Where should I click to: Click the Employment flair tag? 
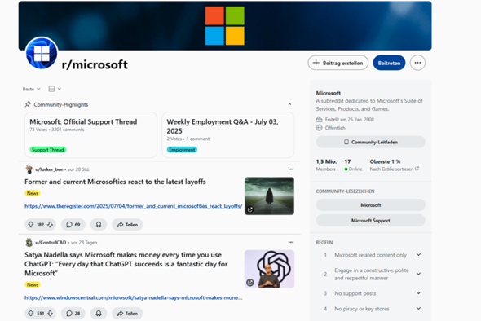click(182, 150)
